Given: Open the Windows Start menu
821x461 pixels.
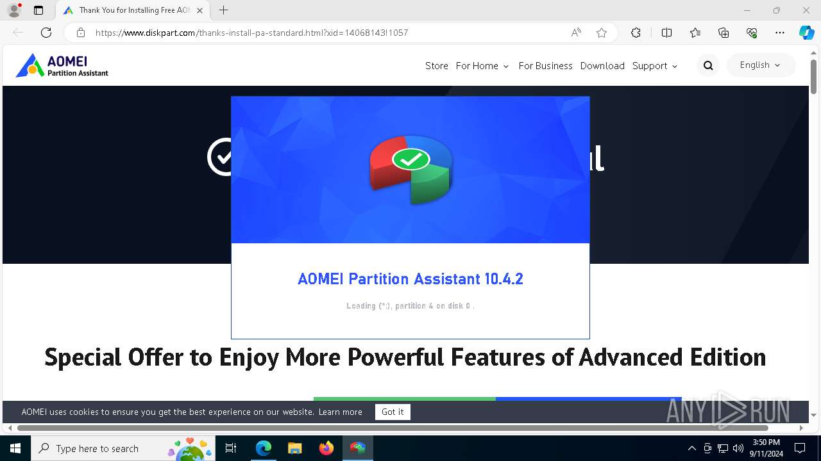Looking at the screenshot, I should click(x=15, y=448).
